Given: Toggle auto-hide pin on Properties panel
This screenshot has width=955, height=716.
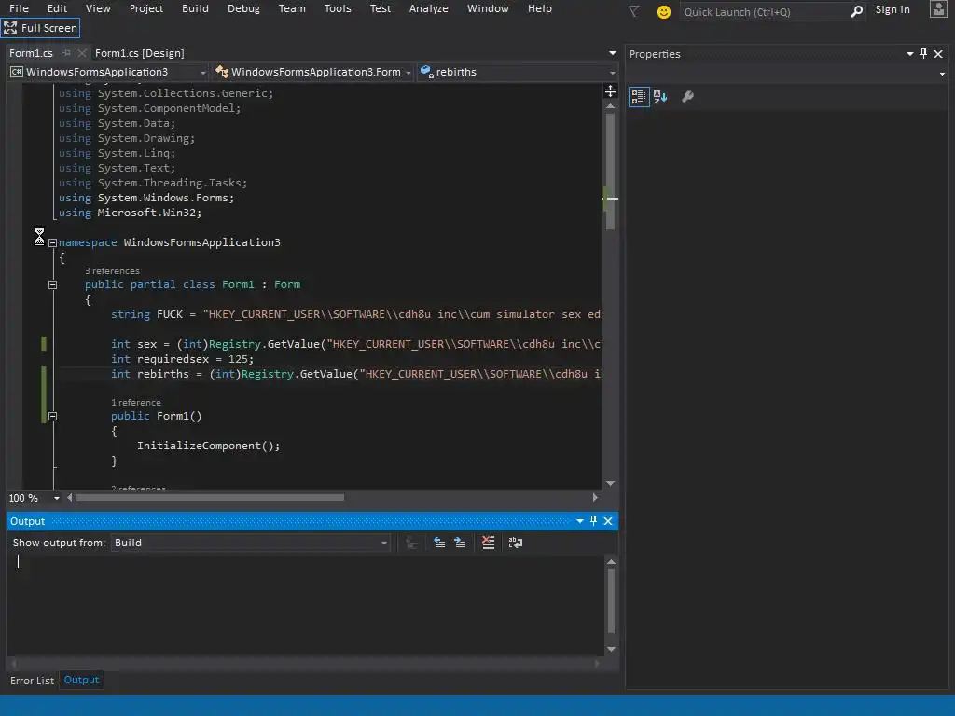Looking at the screenshot, I should point(924,53).
